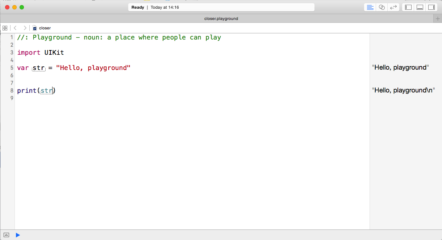442x240 pixels.
Task: Zoom window with green button
Action: 22,7
